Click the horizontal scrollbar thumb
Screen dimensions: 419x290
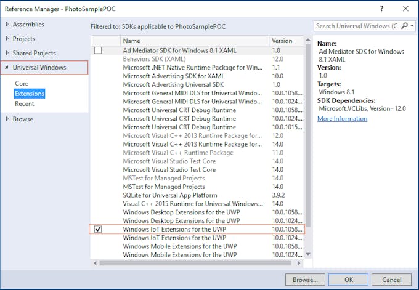pyautogui.click(x=195, y=263)
